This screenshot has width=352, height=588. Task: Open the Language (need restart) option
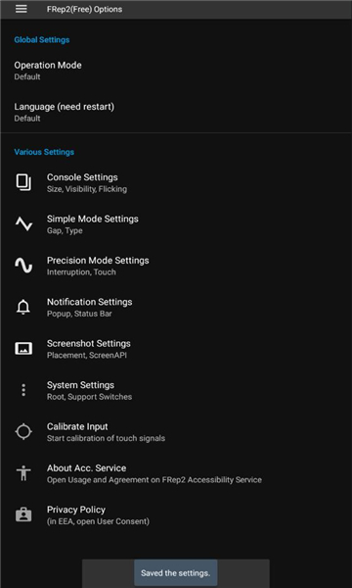[x=176, y=112]
